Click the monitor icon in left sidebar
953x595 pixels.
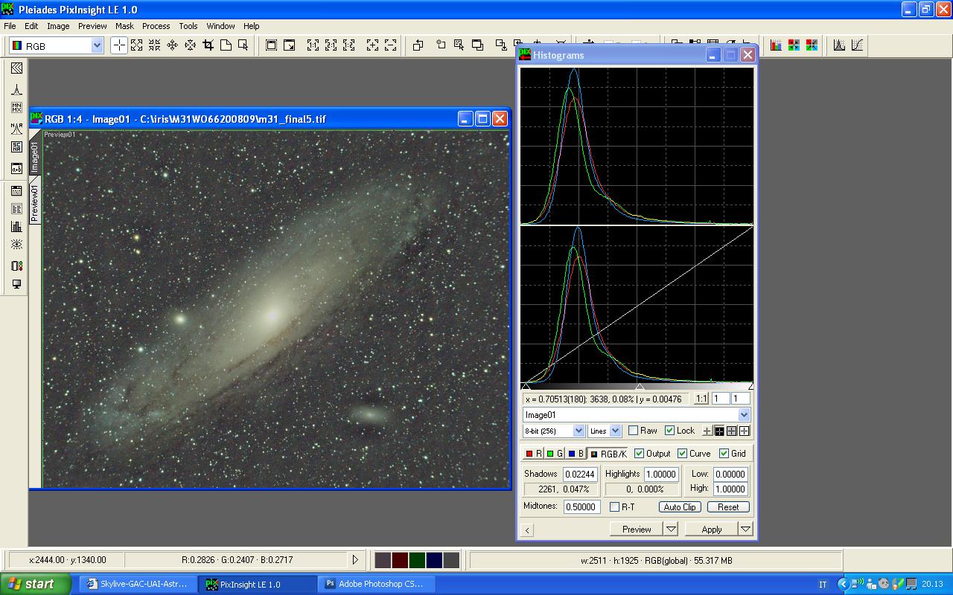click(16, 284)
